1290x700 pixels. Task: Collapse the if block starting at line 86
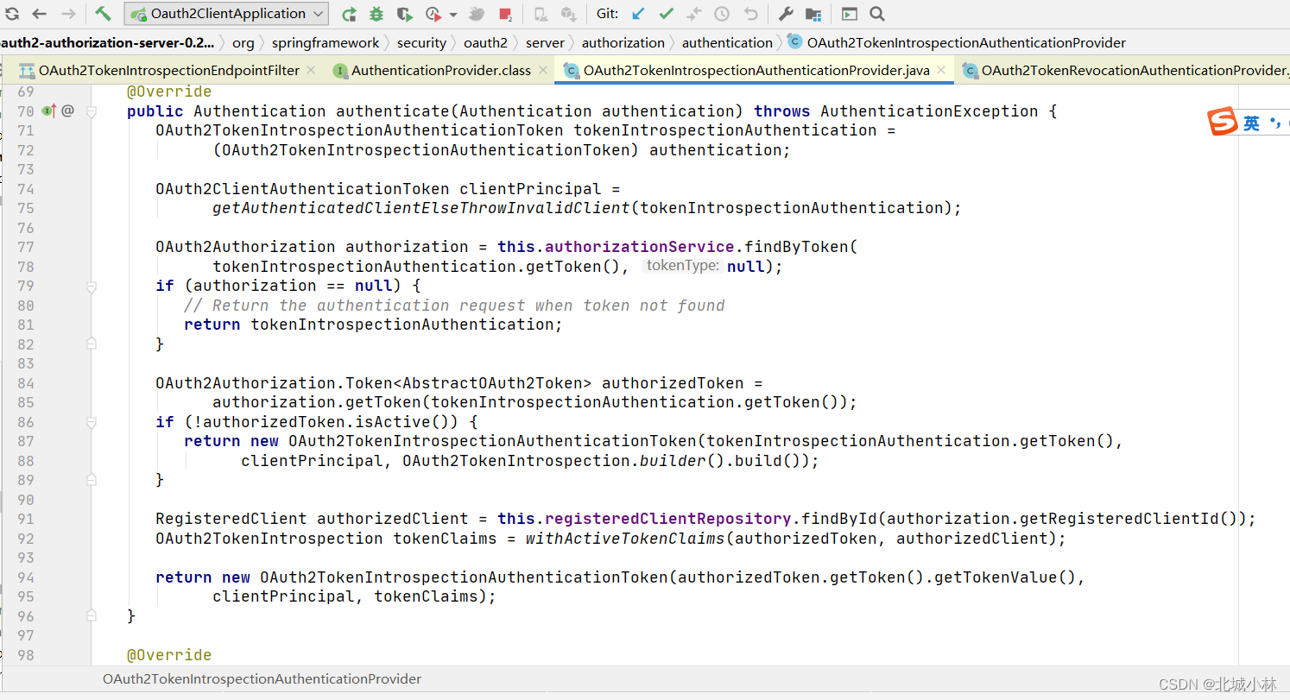point(92,422)
